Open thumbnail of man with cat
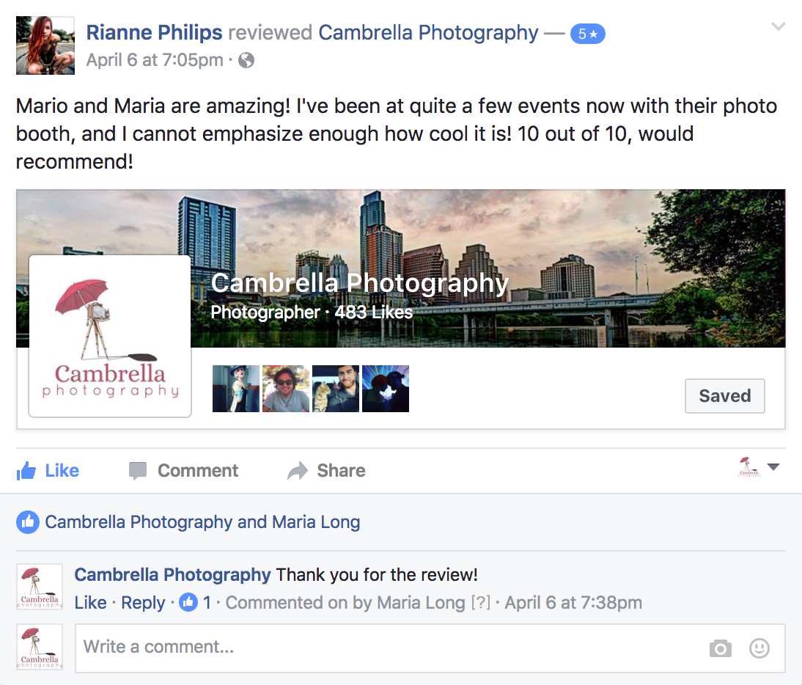The image size is (802, 685). (336, 389)
